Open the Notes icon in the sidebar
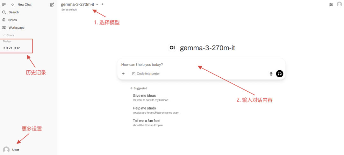344x155 pixels. (x=4, y=20)
